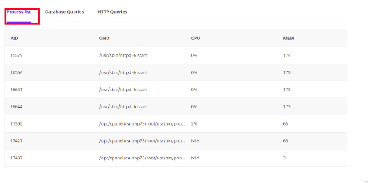This screenshot has height=183, width=368.
Task: Click the truncated php command for PID 17302
Action: [143, 124]
